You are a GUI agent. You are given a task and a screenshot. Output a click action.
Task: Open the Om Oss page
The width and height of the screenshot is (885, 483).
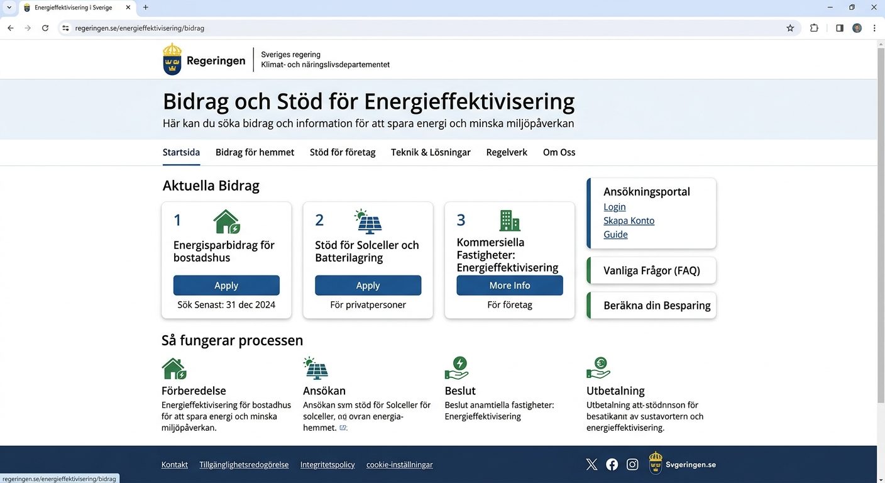point(559,152)
